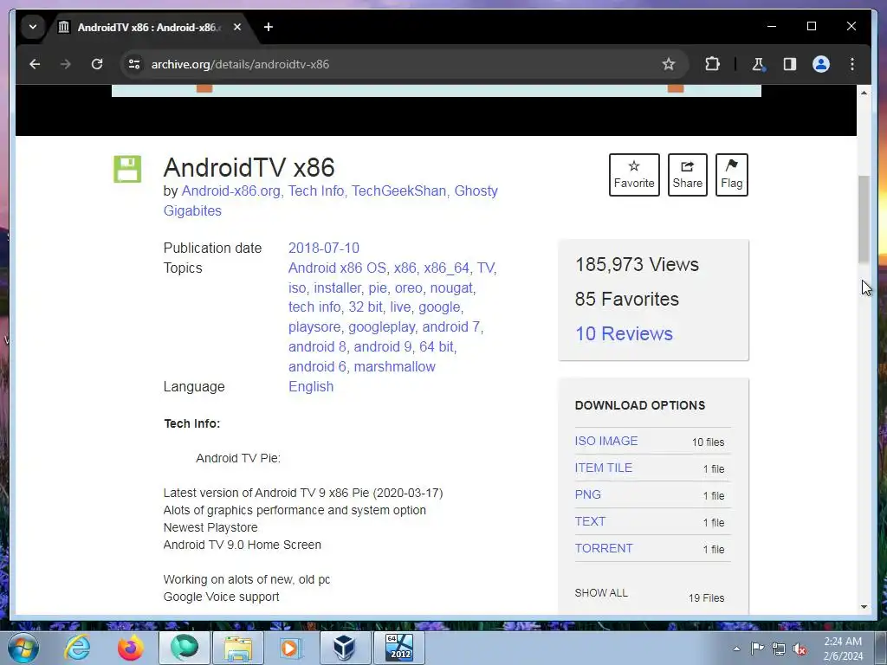Click SHOW ALL files link
This screenshot has width=887, height=665.
coord(601,593)
